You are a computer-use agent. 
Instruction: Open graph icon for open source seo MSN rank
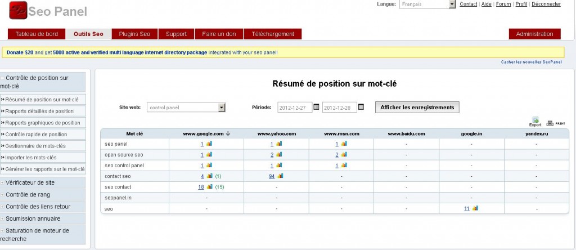coord(344,154)
